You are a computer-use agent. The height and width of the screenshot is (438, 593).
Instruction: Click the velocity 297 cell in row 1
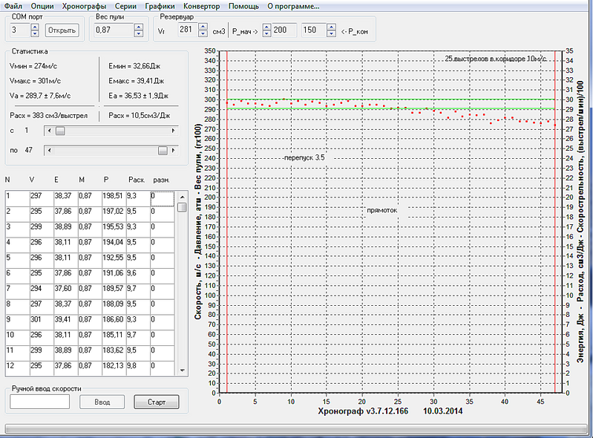pyautogui.click(x=42, y=198)
